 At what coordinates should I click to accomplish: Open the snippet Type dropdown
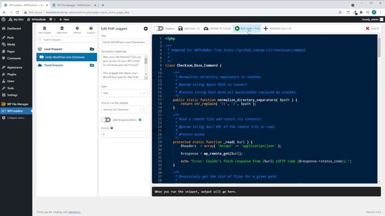coord(125,93)
